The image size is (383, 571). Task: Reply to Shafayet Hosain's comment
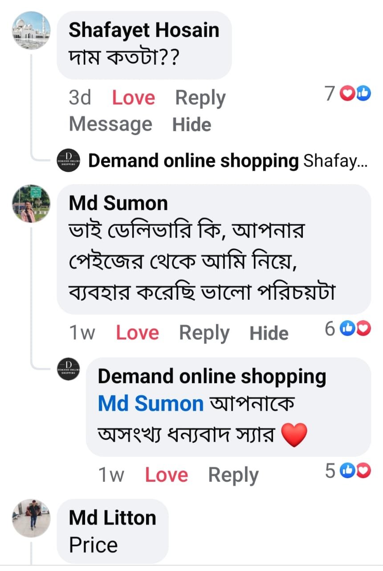(x=200, y=98)
